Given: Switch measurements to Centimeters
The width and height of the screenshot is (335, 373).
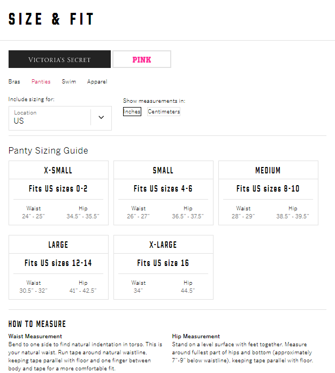Looking at the screenshot, I should click(x=164, y=111).
